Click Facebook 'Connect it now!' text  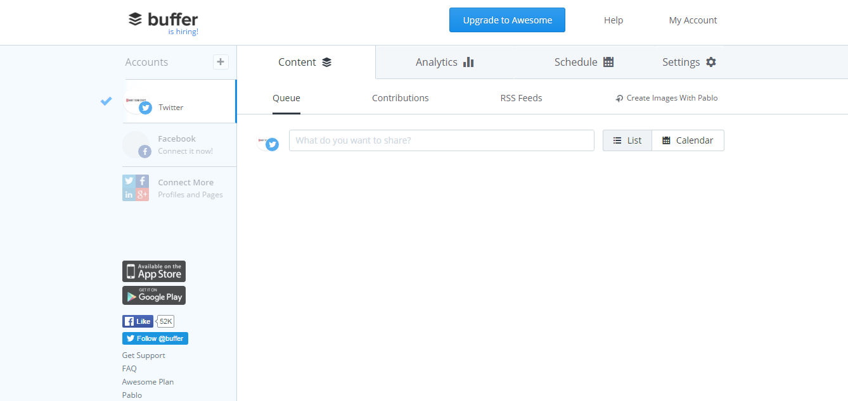click(186, 151)
